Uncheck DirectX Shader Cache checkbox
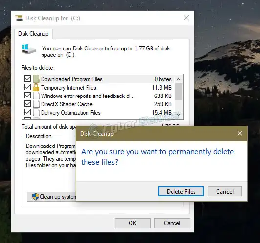 (27, 104)
